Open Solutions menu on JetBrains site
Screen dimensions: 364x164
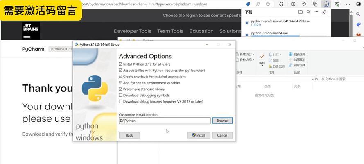[230, 31]
